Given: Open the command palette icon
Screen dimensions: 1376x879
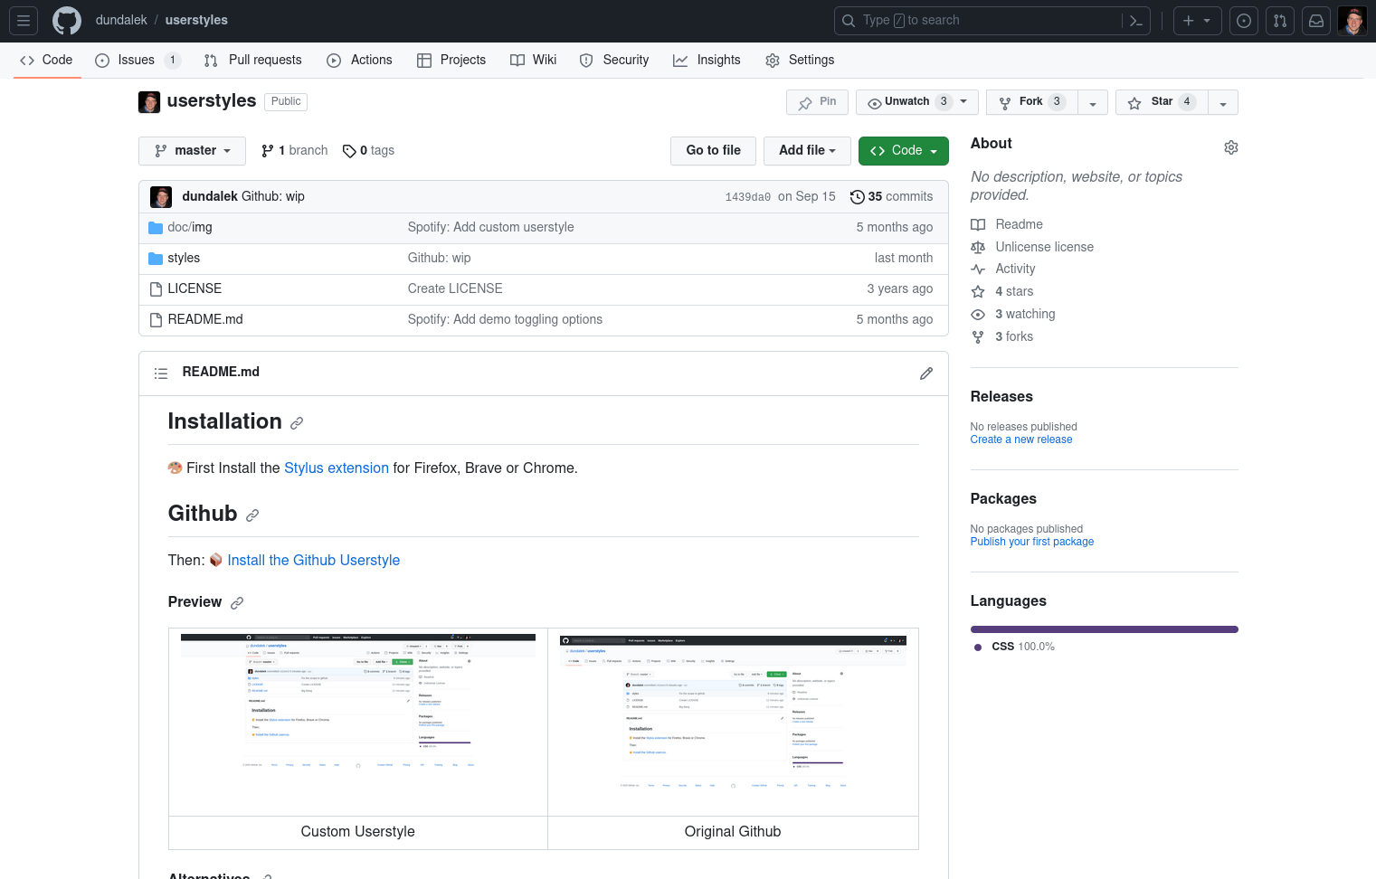Looking at the screenshot, I should (x=1136, y=21).
